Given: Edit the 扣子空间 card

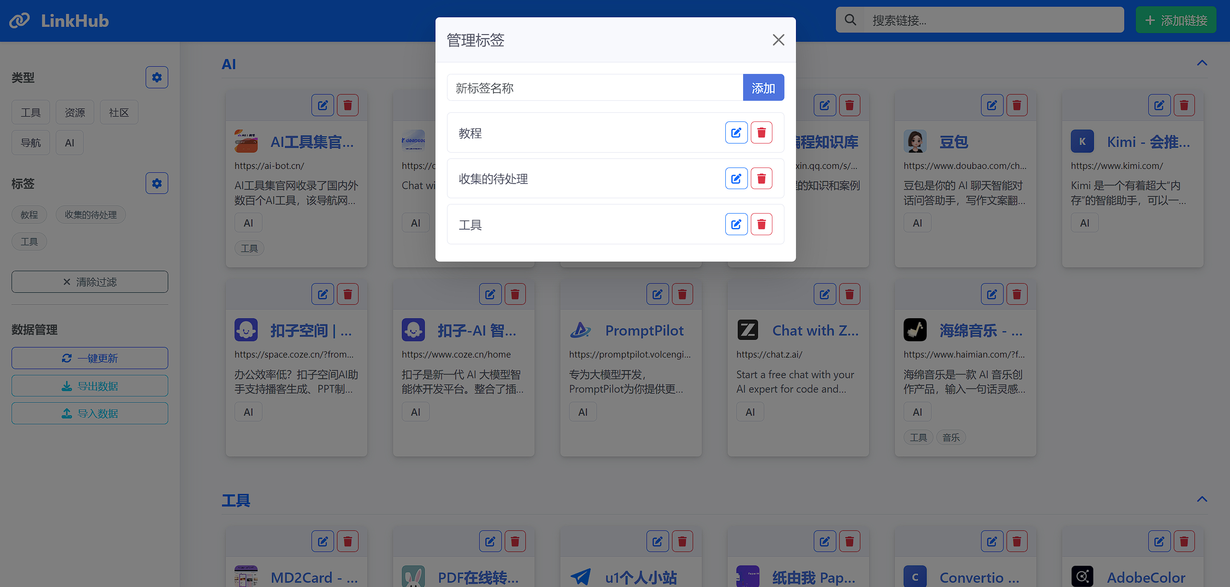Looking at the screenshot, I should pyautogui.click(x=323, y=294).
